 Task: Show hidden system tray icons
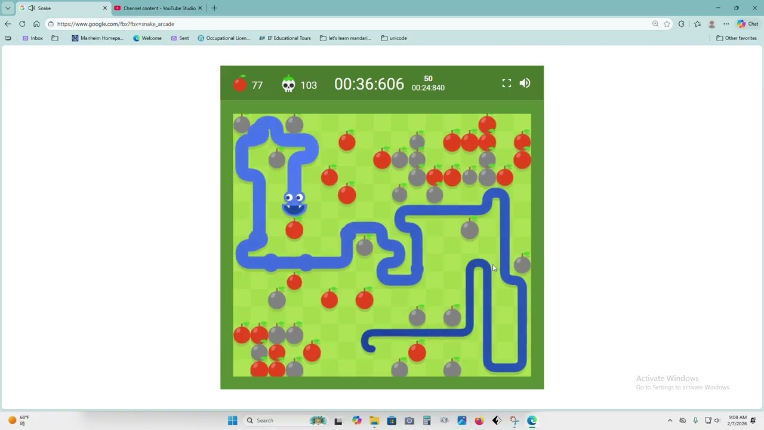670,420
